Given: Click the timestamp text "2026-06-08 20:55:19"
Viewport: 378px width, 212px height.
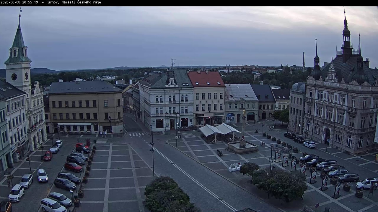Looking at the screenshot, I should [x=19, y=2].
